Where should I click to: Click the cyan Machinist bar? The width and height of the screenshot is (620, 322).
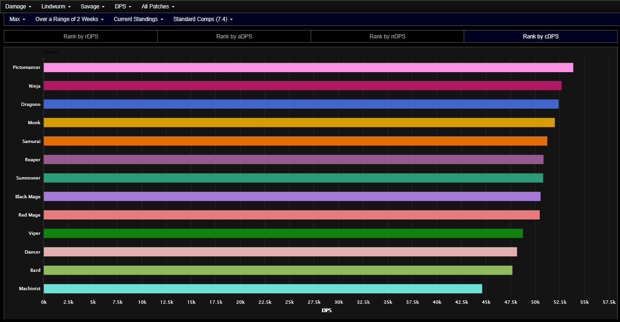pyautogui.click(x=263, y=289)
